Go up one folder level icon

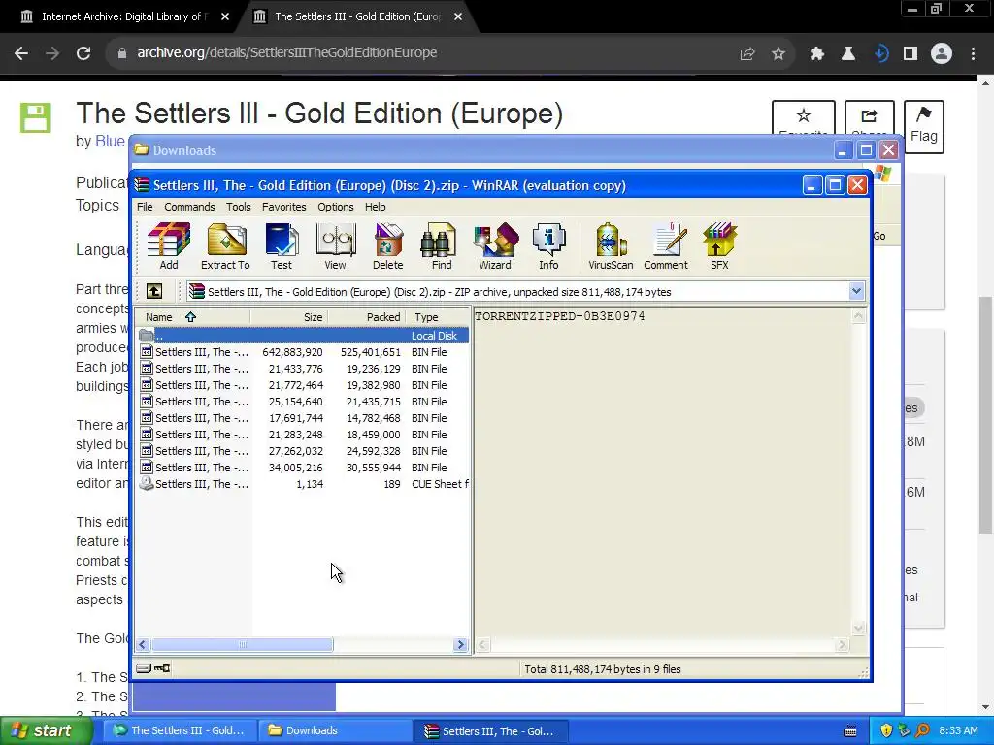154,291
